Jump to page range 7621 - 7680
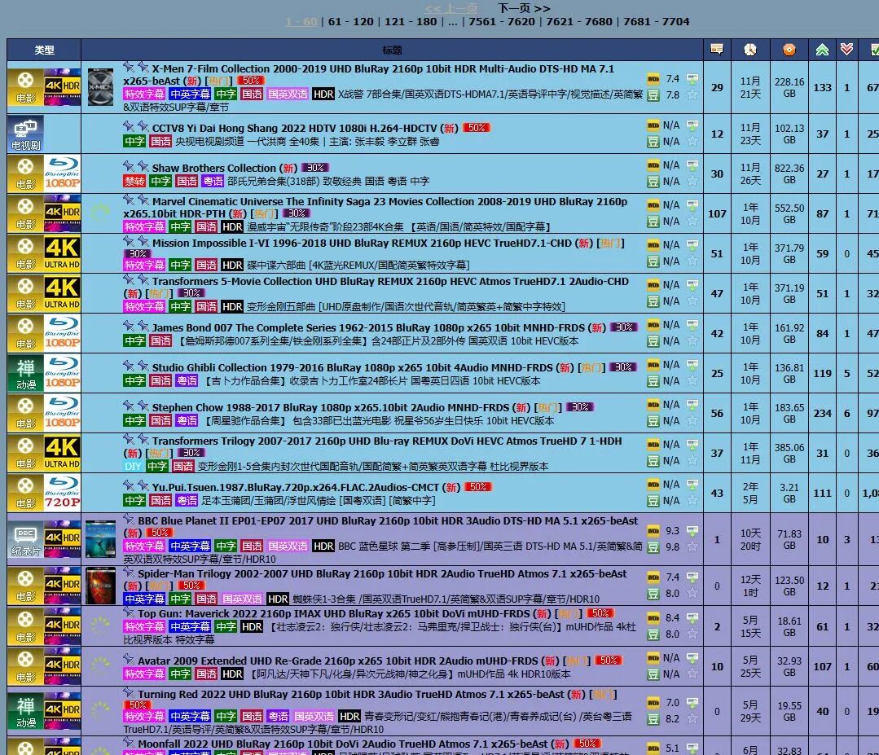The image size is (879, 755). 579,21
